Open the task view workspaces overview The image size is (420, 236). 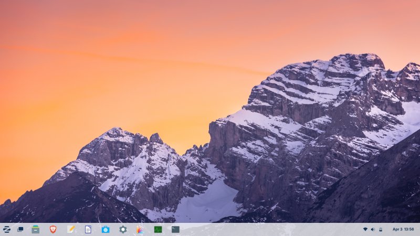coord(20,229)
